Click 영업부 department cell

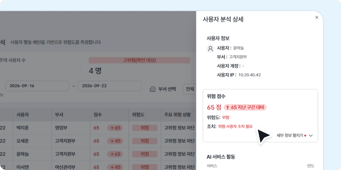pos(61,128)
